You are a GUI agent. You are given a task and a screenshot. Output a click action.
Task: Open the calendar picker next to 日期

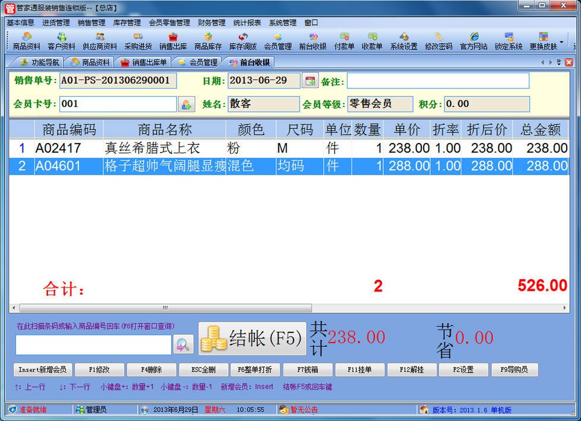point(310,81)
